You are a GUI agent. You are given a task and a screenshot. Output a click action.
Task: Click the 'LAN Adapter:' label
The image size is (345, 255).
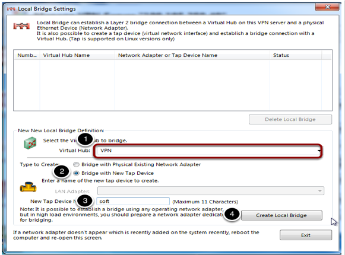(x=72, y=192)
